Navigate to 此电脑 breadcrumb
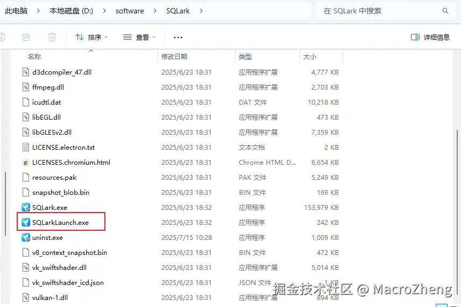This screenshot has height=307, width=461. coord(16,11)
